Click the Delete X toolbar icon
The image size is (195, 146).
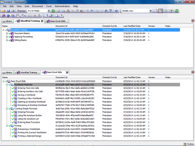click(73, 11)
